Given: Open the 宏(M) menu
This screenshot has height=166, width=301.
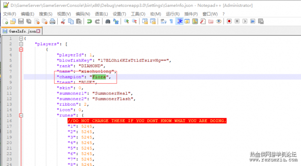Looking at the screenshot, I should (x=155, y=14).
